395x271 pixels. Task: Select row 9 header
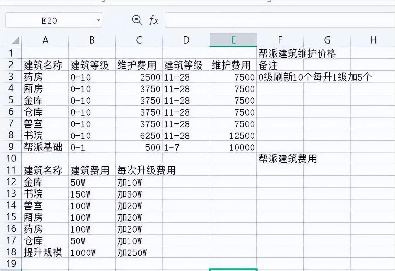point(11,147)
